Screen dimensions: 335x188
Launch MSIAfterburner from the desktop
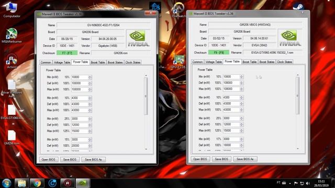(x=12, y=36)
